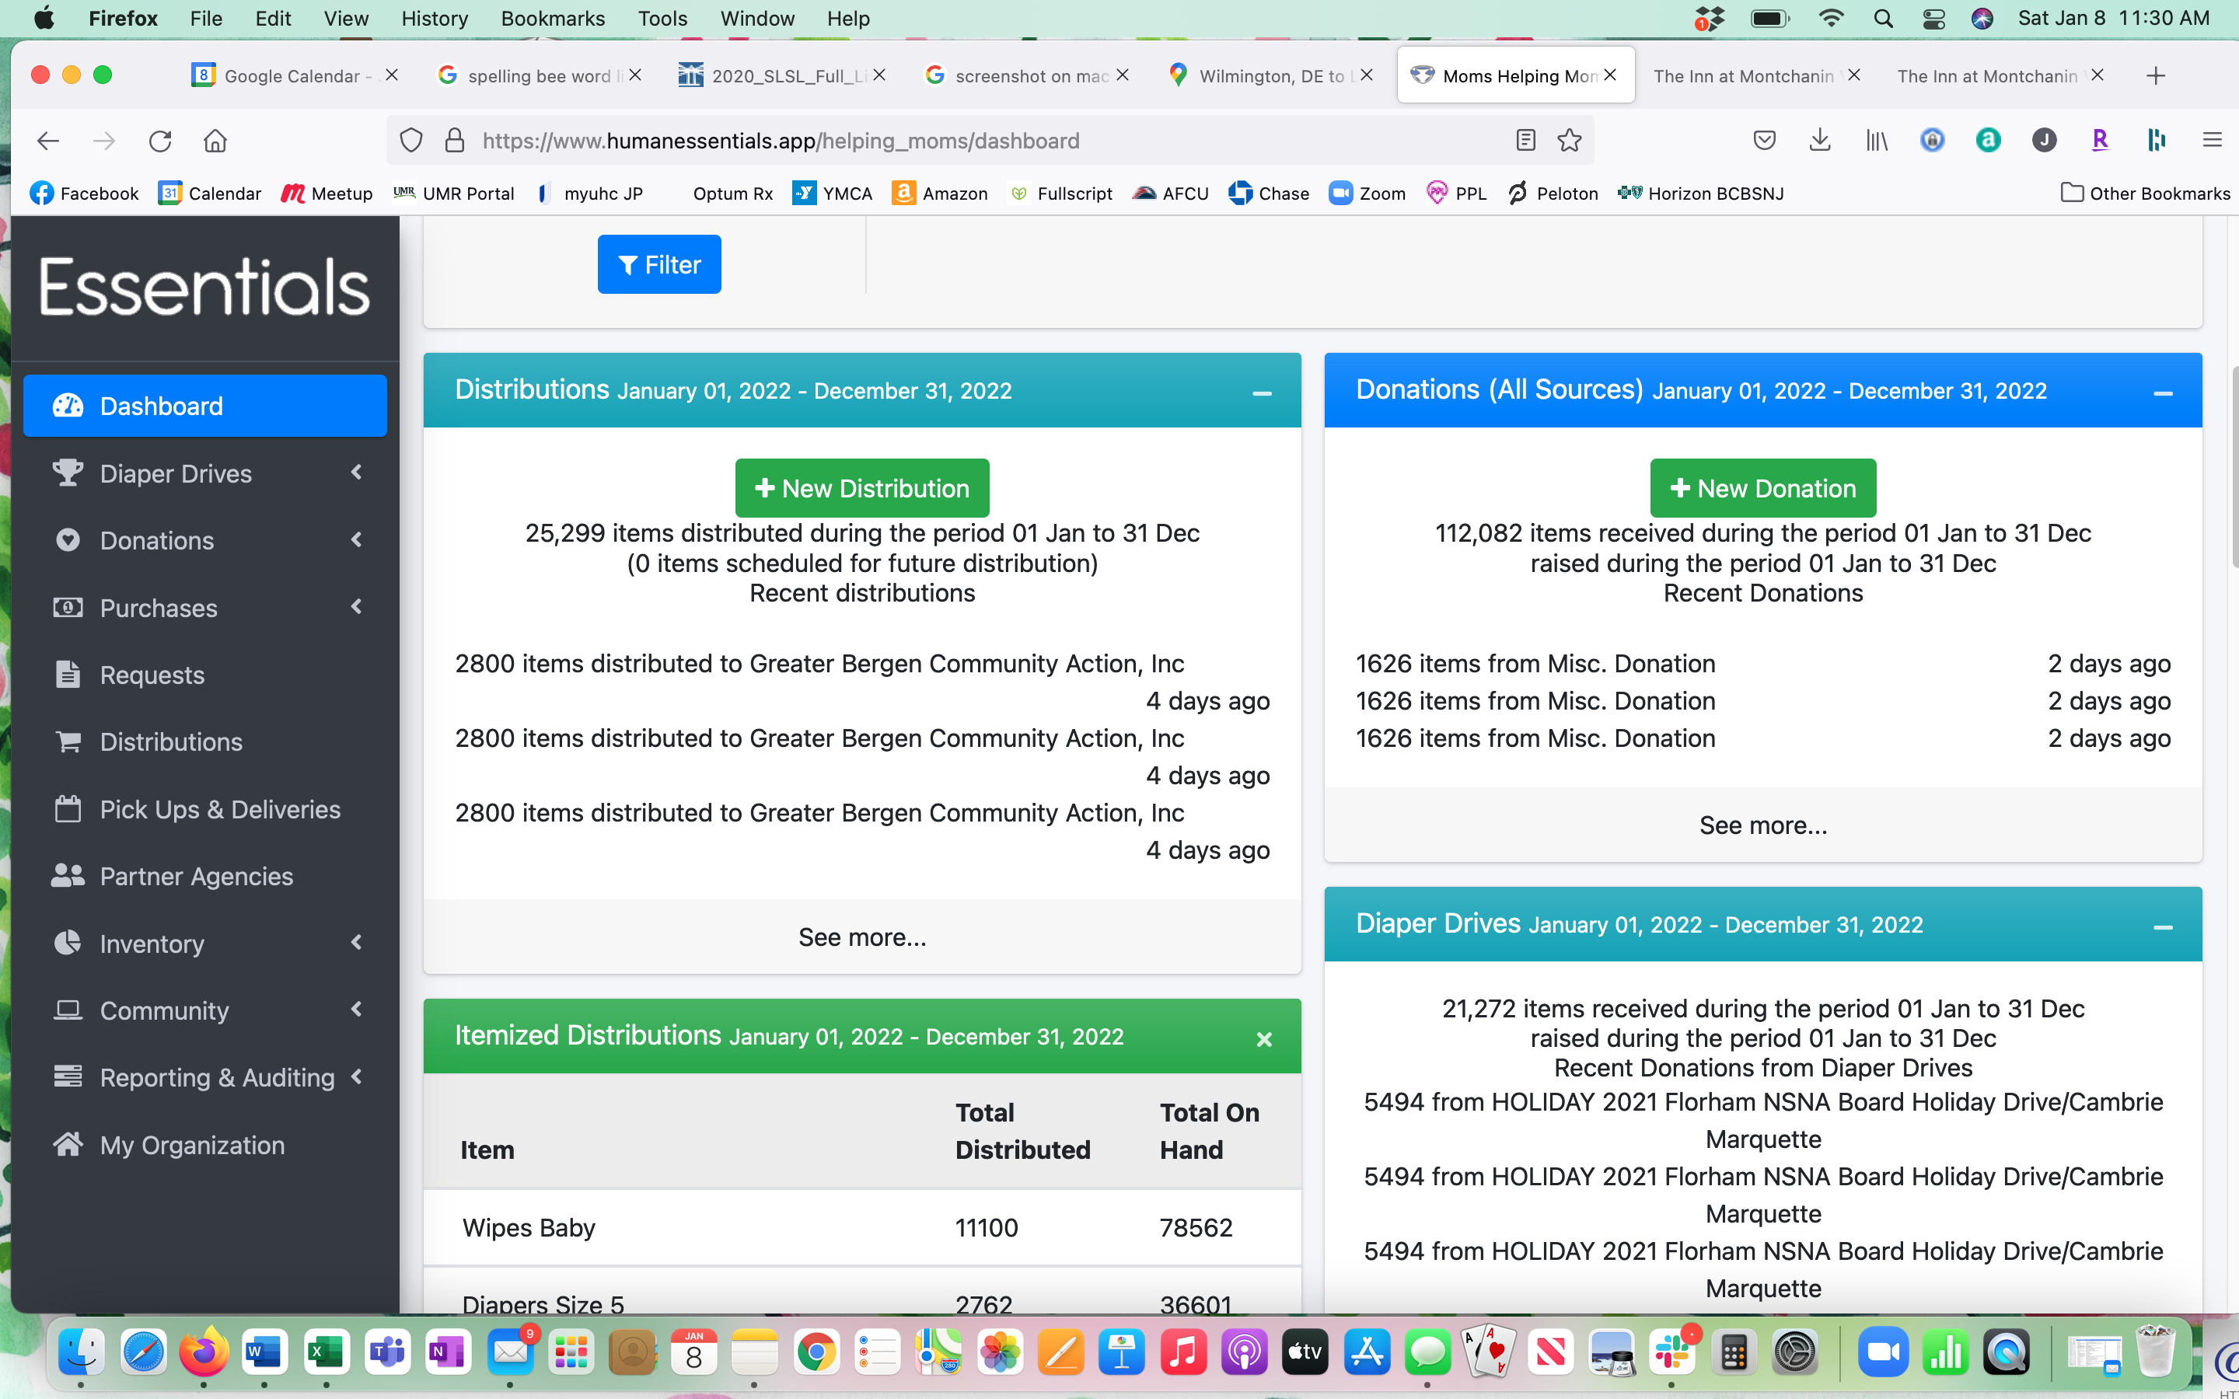This screenshot has width=2239, height=1399.
Task: Collapse the Donations (All Sources) panel
Action: click(x=2162, y=393)
